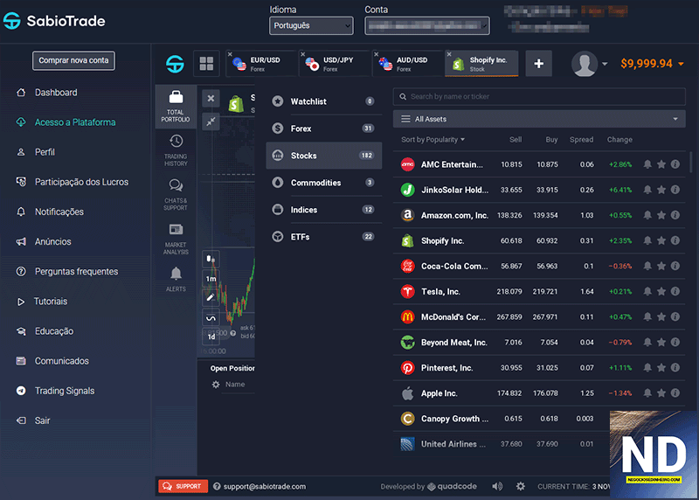Toggle favorite star for Tesla, Inc.
The width and height of the screenshot is (699, 500).
(x=661, y=291)
